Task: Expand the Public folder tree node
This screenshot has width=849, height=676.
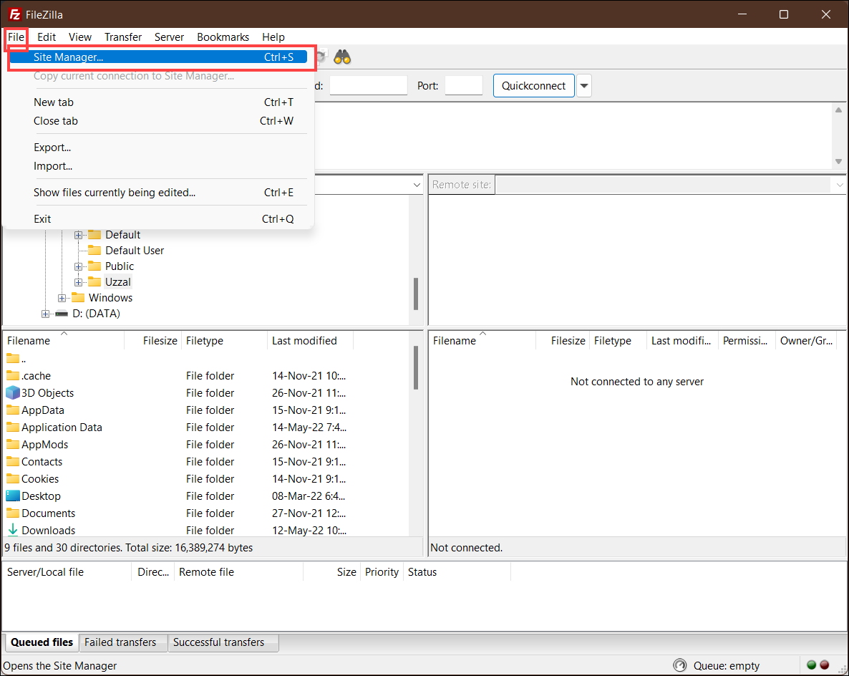Action: tap(79, 266)
